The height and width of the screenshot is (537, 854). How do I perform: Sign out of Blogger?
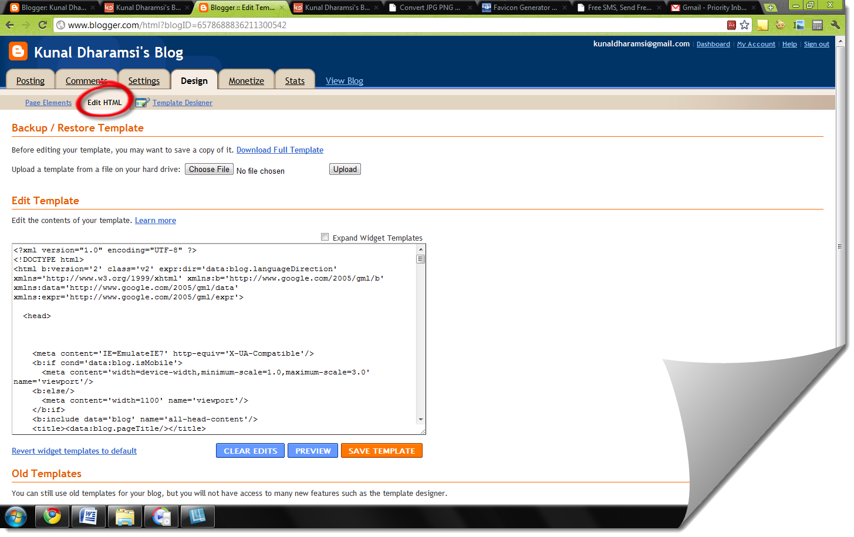816,44
